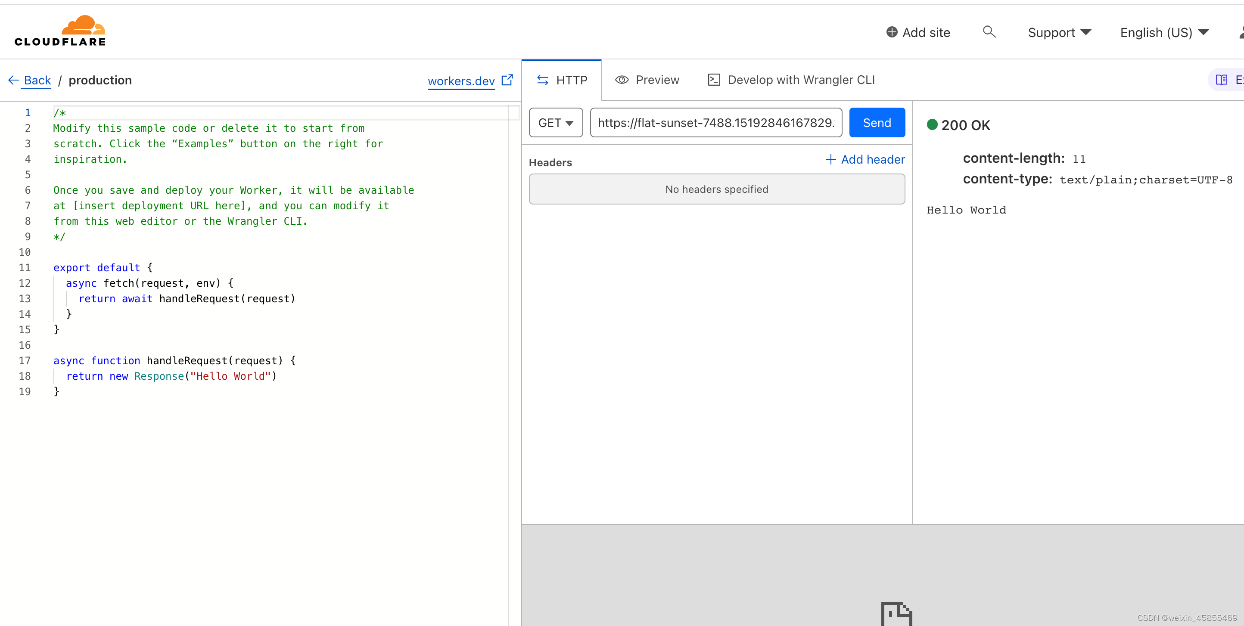This screenshot has width=1244, height=626.
Task: Click the external link icon beside workers.dev
Action: click(507, 80)
